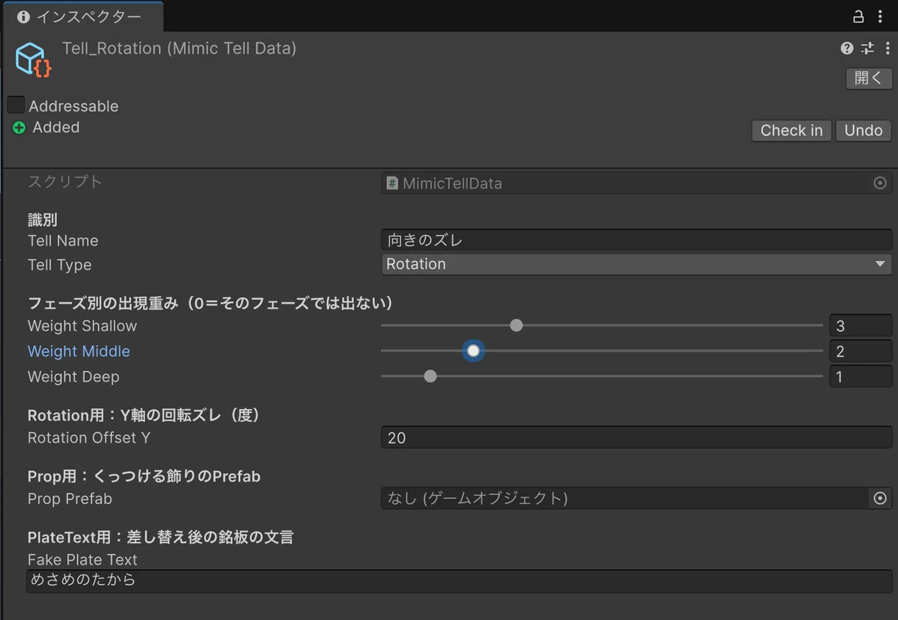Screen dimensions: 898x620
Task: Click the 開く button
Action: pos(869,78)
